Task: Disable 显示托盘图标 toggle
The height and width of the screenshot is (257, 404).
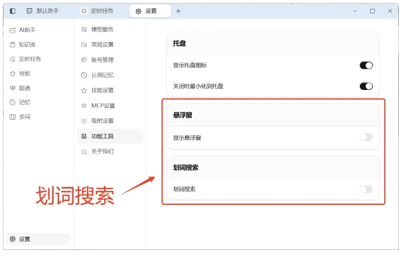Action: tap(366, 65)
